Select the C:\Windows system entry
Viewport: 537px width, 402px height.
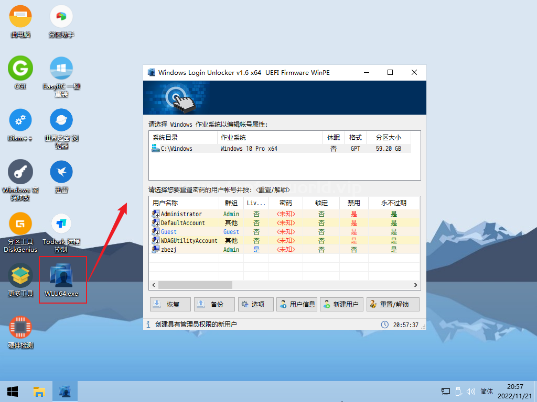[x=176, y=149]
